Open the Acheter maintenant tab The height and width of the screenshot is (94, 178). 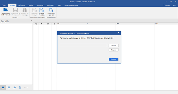(71, 5)
